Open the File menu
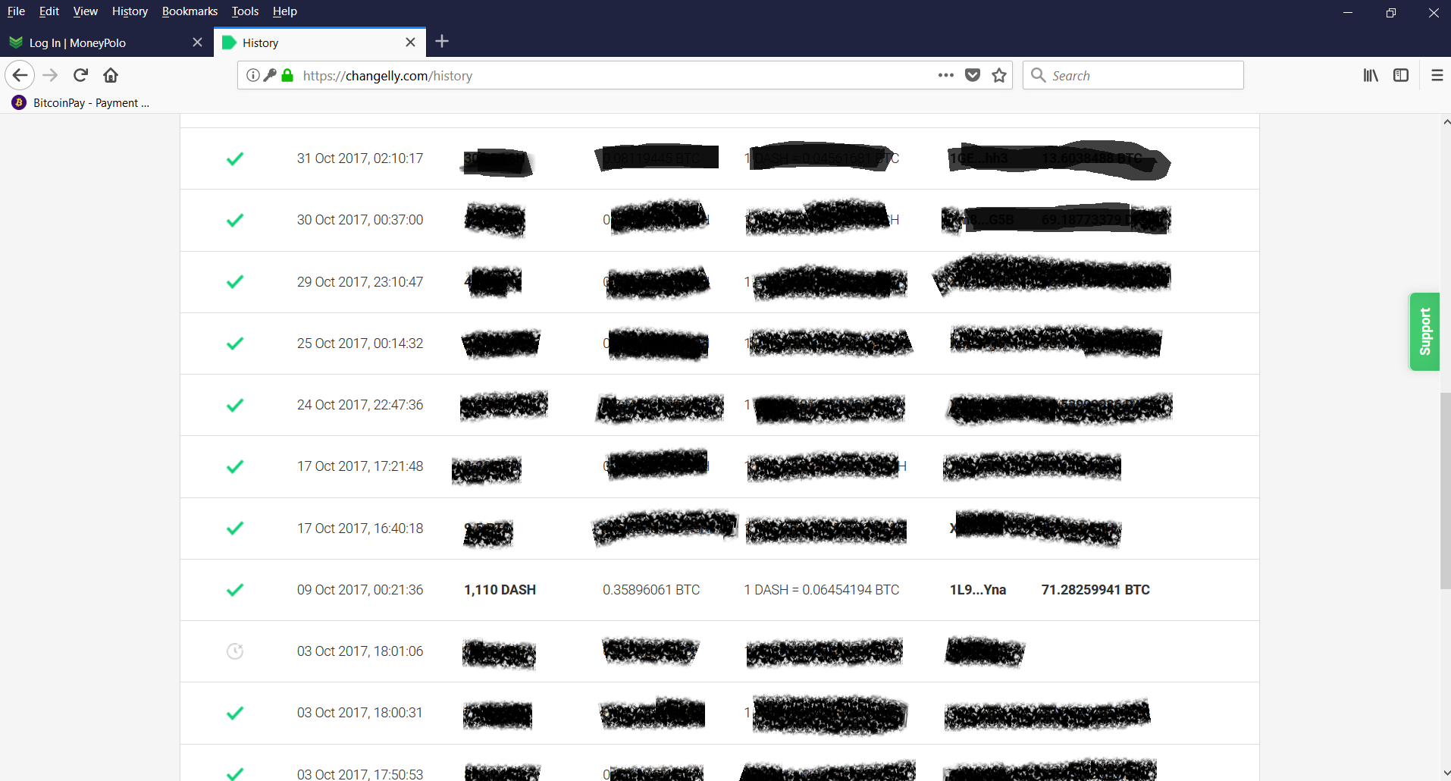Image resolution: width=1451 pixels, height=781 pixels. point(16,11)
